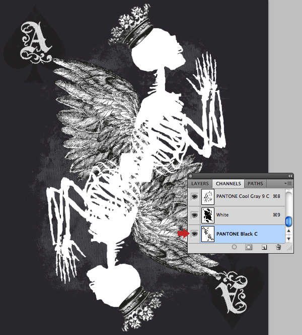
Task: Select the PANTONE Black C channel name
Action: tap(237, 234)
